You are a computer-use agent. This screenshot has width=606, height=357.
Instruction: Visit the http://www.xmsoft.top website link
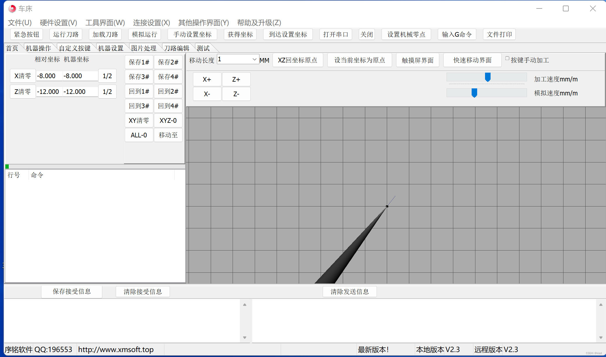[x=116, y=349]
